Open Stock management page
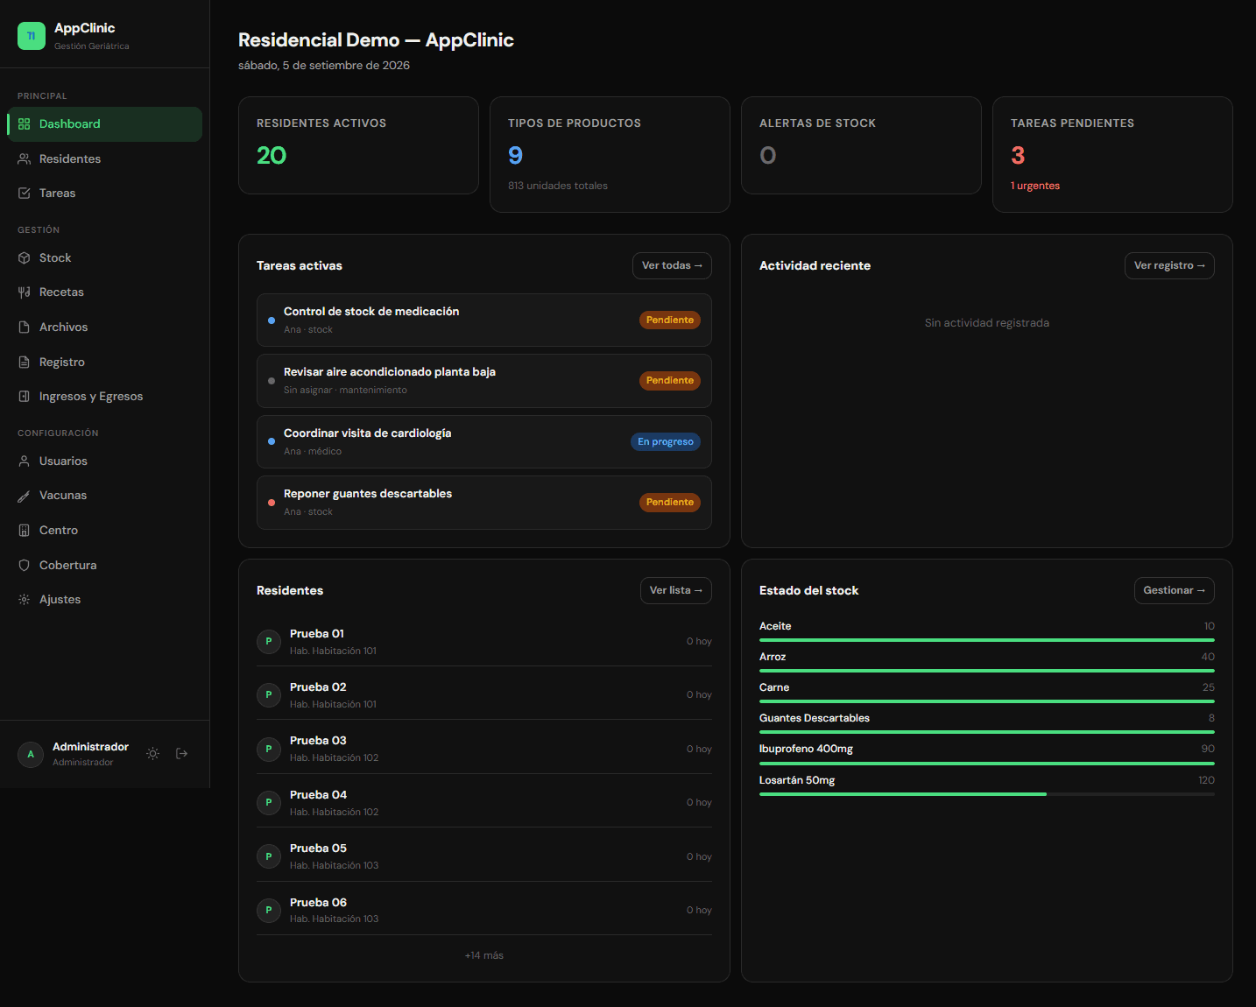1256x1007 pixels. click(x=104, y=258)
